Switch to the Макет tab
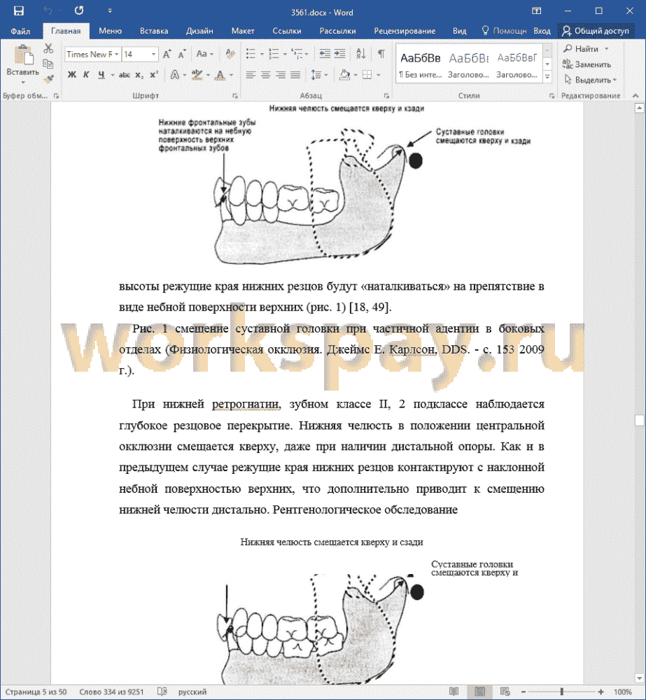The height and width of the screenshot is (700, 646). click(x=242, y=31)
